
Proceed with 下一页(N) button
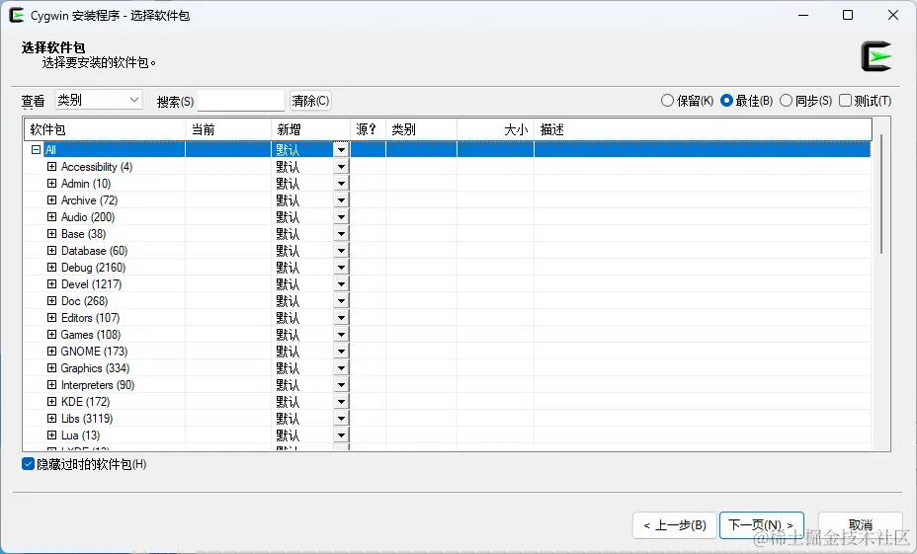tap(762, 525)
